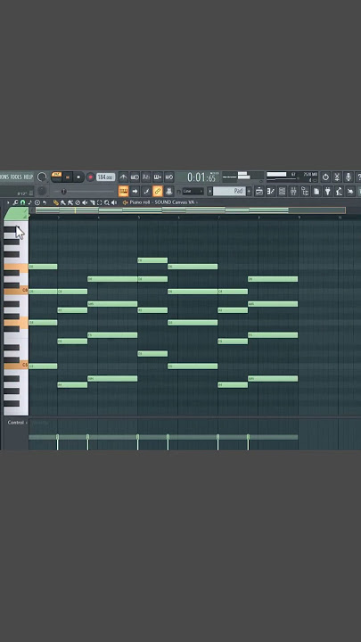Screen dimensions: 361x642
Task: Open the mixer view icon
Action: pyautogui.click(x=293, y=191)
